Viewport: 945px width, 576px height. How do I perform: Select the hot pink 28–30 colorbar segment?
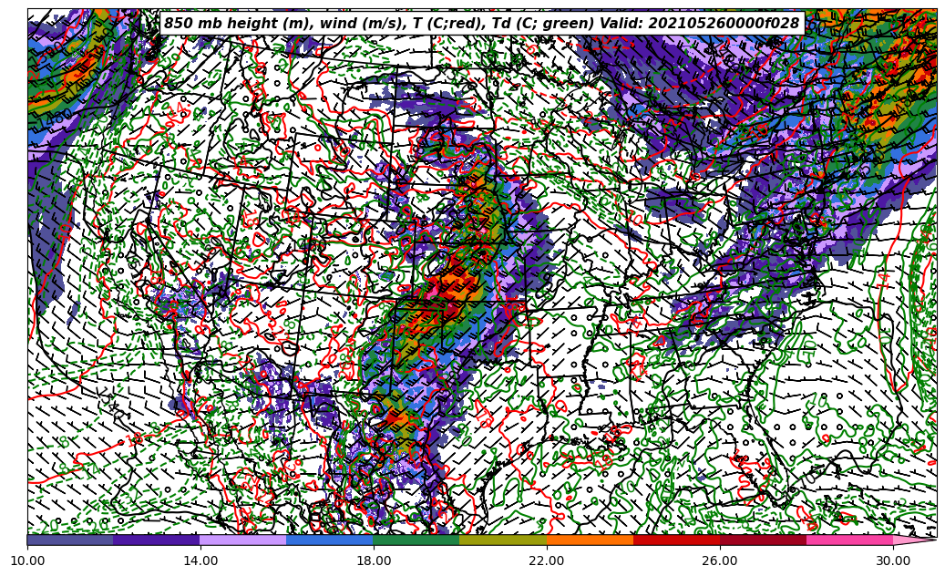point(849,540)
